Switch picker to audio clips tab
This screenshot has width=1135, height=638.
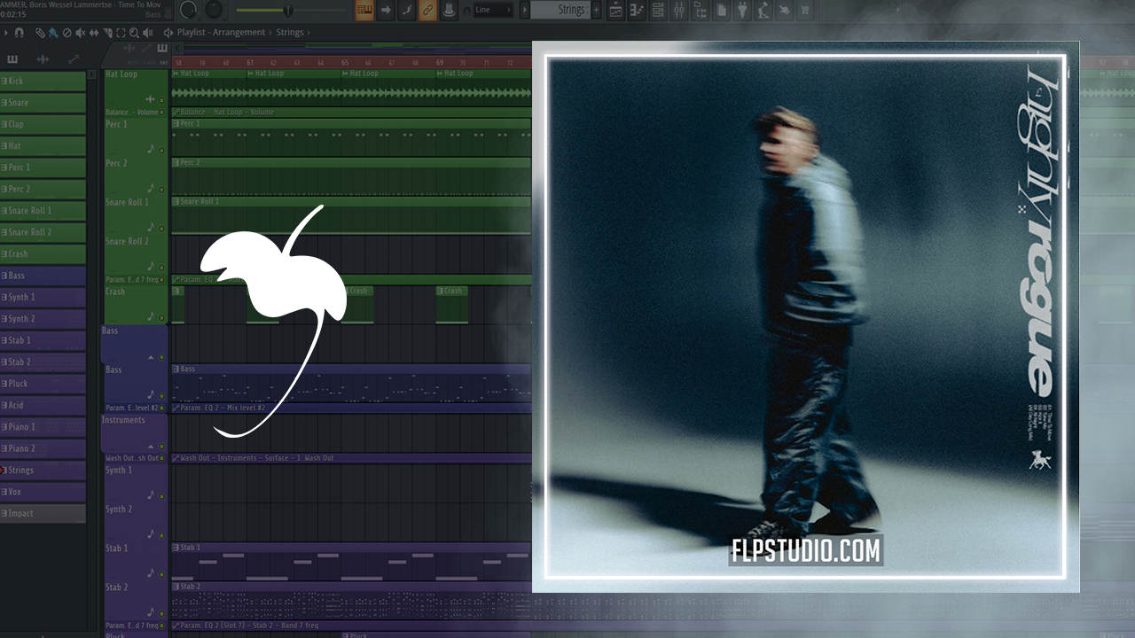click(43, 59)
